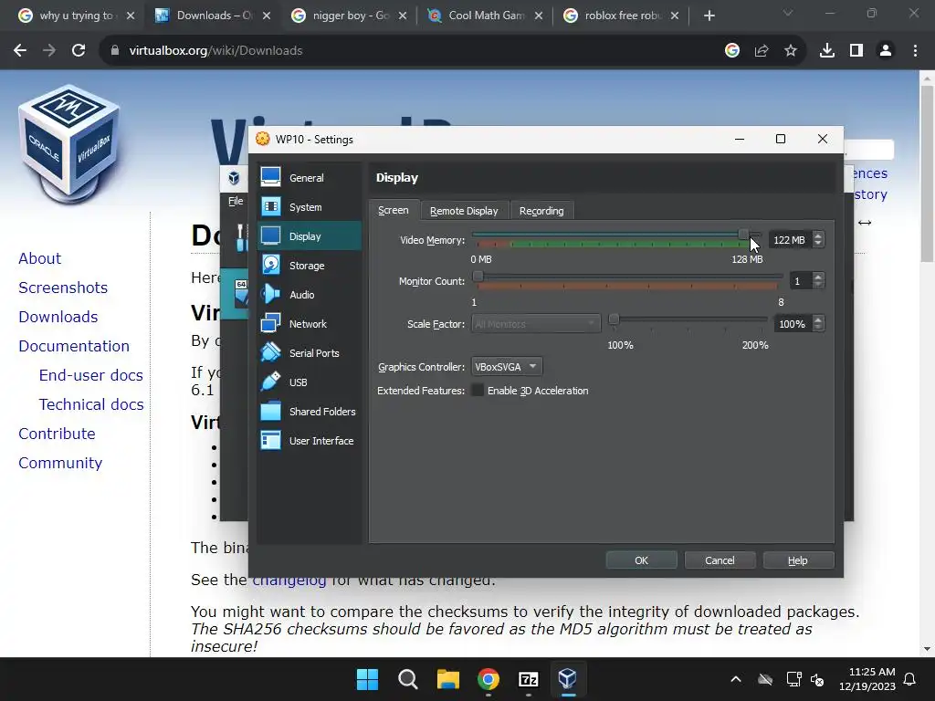935x701 pixels.
Task: Open Technical docs link
Action: (91, 404)
